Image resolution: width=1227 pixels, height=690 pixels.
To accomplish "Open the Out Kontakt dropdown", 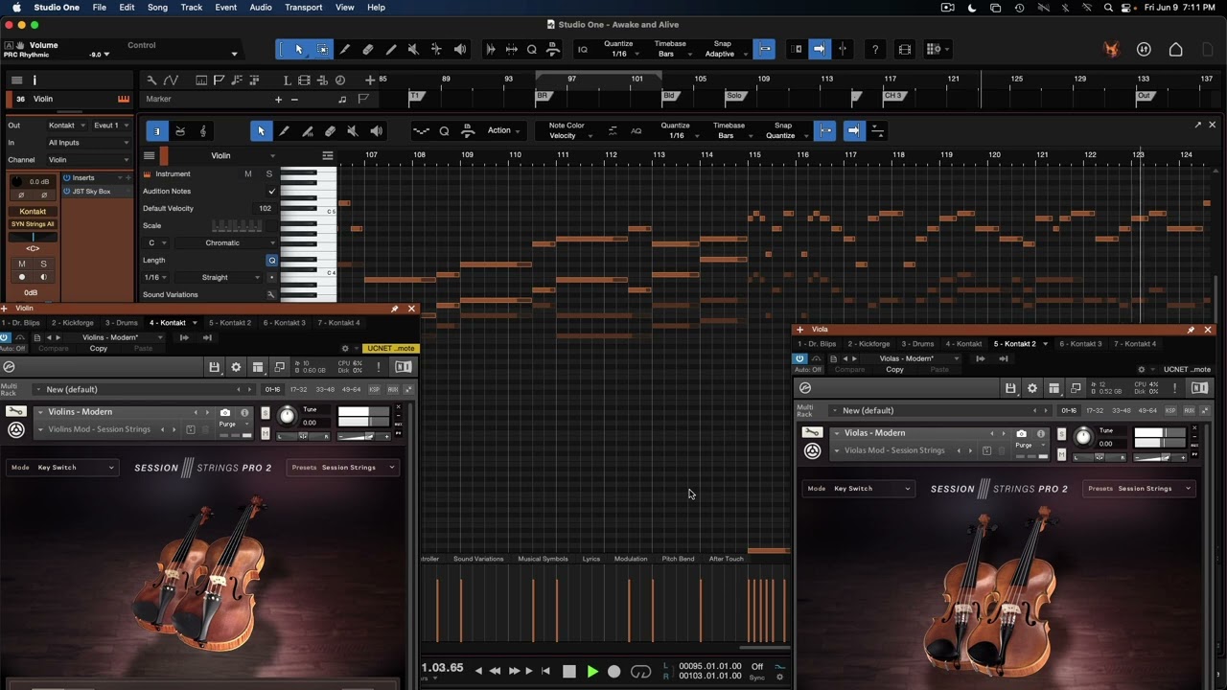I will 67,126.
